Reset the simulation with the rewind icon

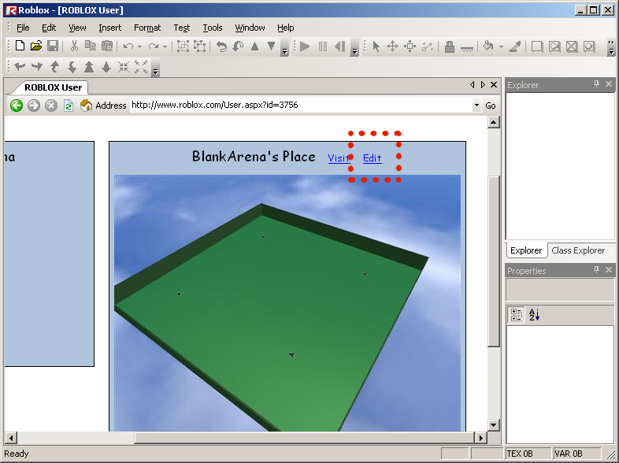[x=340, y=46]
